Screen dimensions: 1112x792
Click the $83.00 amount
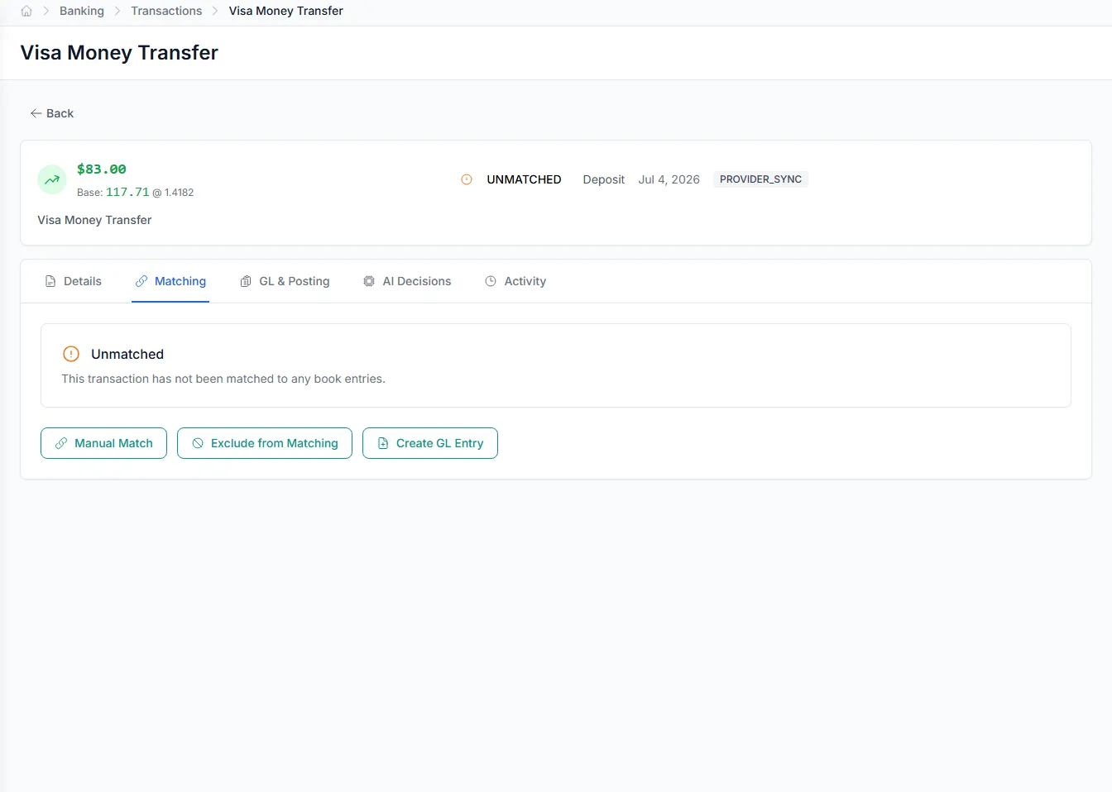[102, 169]
